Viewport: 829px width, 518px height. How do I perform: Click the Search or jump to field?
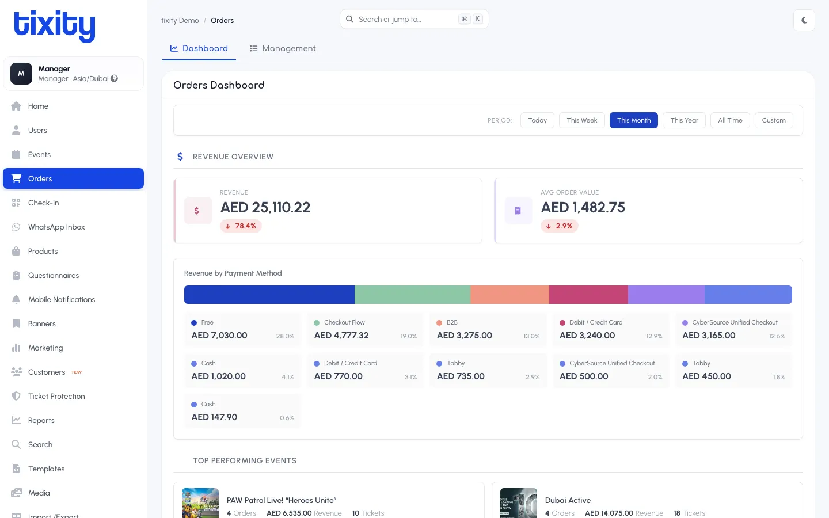coord(414,19)
